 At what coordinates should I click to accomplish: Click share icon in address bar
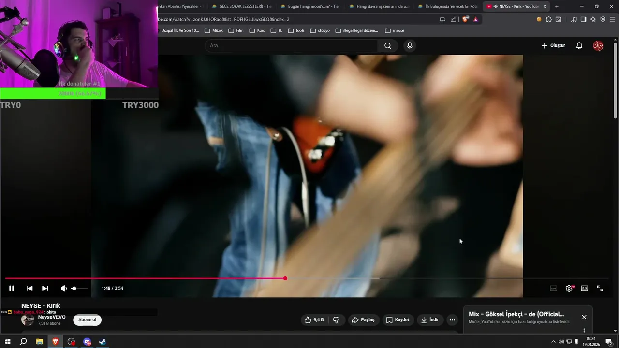[x=453, y=19]
